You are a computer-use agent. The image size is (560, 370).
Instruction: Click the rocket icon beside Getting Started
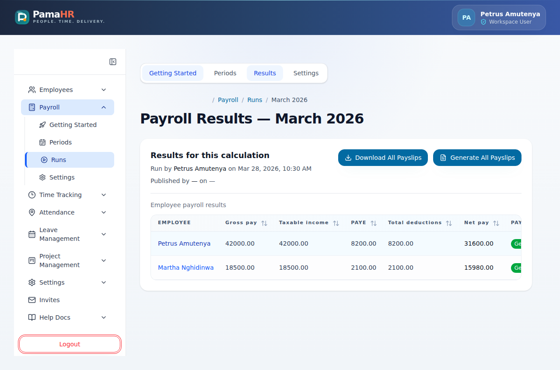coord(42,125)
